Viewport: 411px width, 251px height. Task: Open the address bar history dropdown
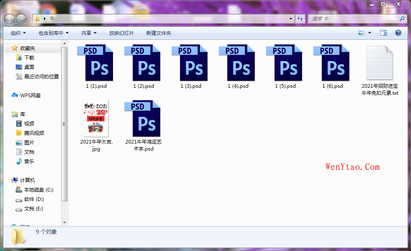[291, 18]
